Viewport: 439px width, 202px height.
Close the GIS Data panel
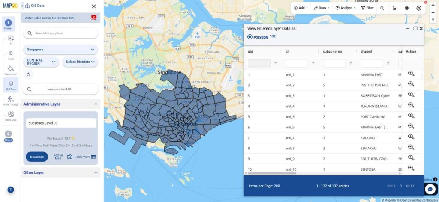[94, 6]
